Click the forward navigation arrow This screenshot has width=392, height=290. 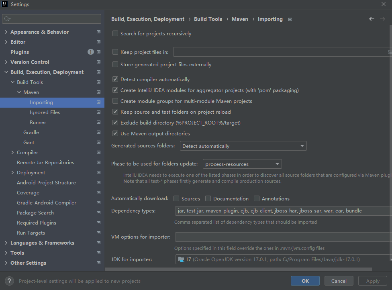(382, 19)
